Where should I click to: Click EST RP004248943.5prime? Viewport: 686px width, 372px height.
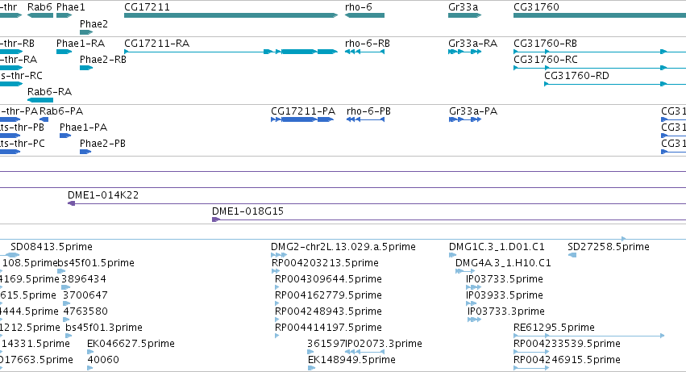(x=277, y=320)
